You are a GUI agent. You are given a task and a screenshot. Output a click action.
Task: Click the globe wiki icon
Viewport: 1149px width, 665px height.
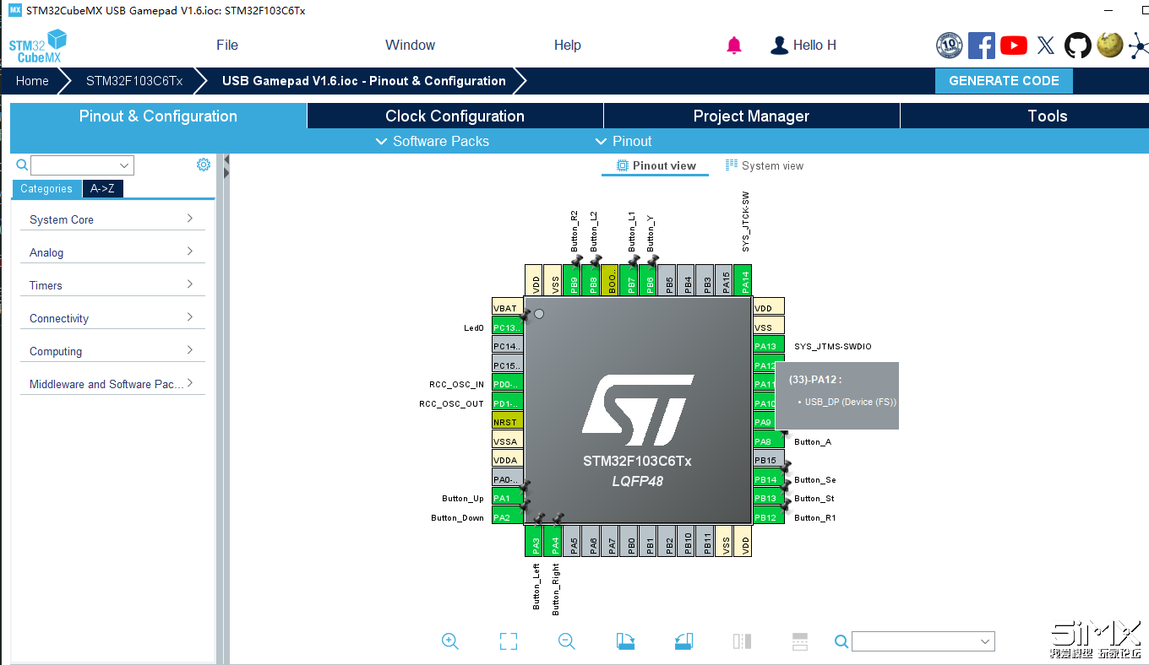[x=1109, y=46]
